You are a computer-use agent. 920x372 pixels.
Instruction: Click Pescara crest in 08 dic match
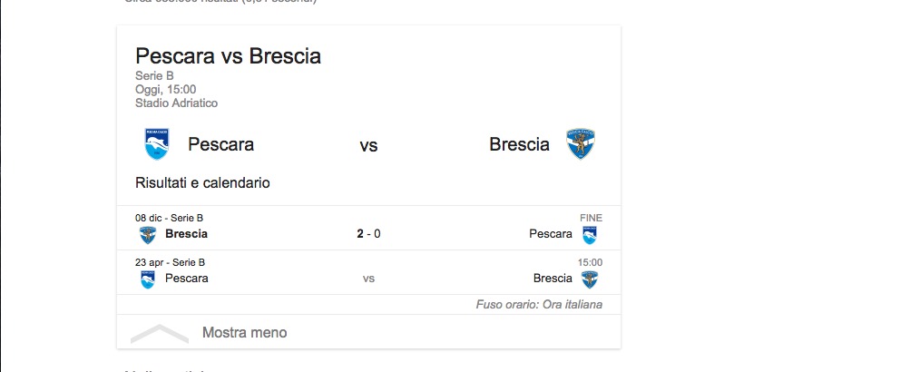click(x=590, y=234)
